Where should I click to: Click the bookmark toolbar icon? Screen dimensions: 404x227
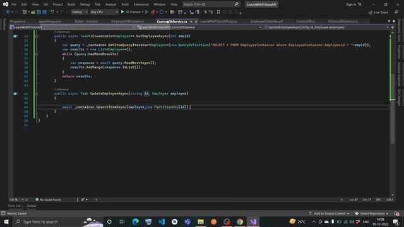[x=218, y=12]
